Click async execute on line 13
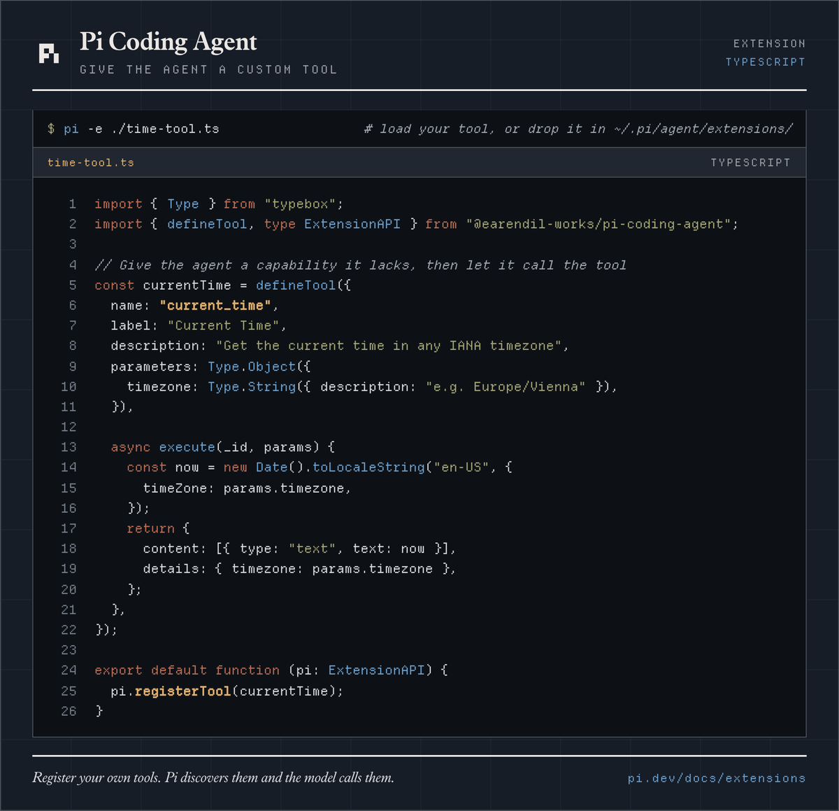The height and width of the screenshot is (811, 839). 163,447
